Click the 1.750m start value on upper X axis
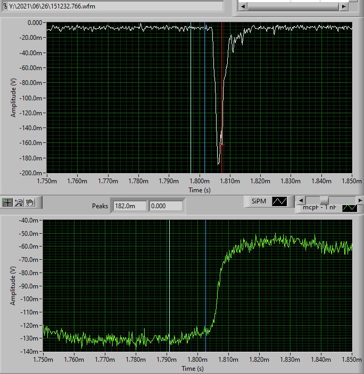Image resolution: width=364 pixels, height=374 pixels. click(x=47, y=181)
